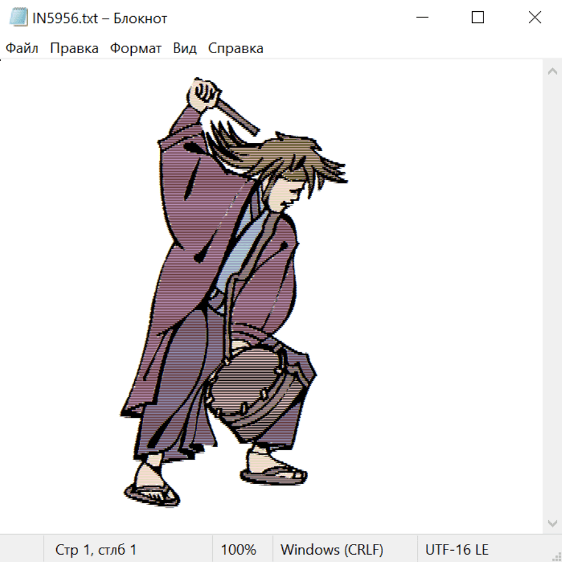This screenshot has width=562, height=562.
Task: Maximize the Блокнот window
Action: 478,18
